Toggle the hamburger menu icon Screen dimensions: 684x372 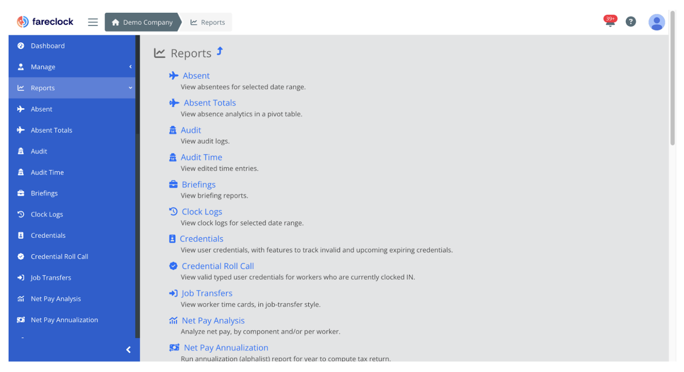[x=93, y=22]
